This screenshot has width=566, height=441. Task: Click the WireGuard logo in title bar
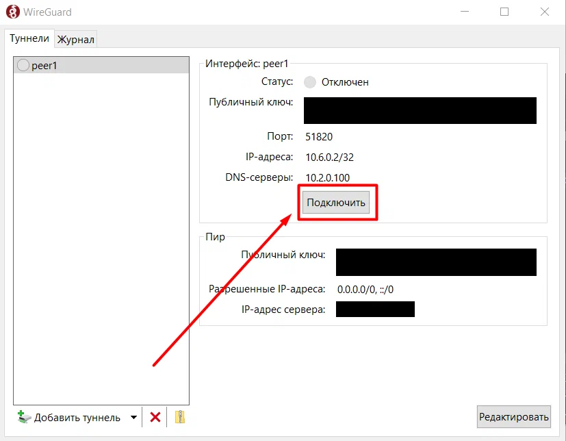pos(12,12)
